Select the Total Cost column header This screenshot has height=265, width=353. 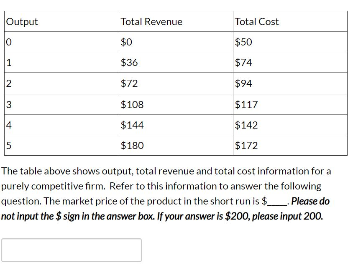pos(256,22)
